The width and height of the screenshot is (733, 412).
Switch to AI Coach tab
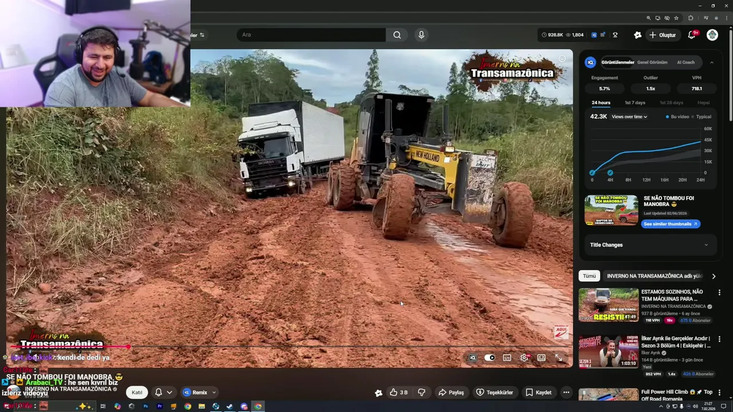[685, 62]
